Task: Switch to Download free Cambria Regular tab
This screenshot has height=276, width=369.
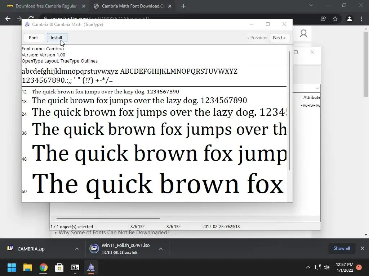Action: click(46, 6)
